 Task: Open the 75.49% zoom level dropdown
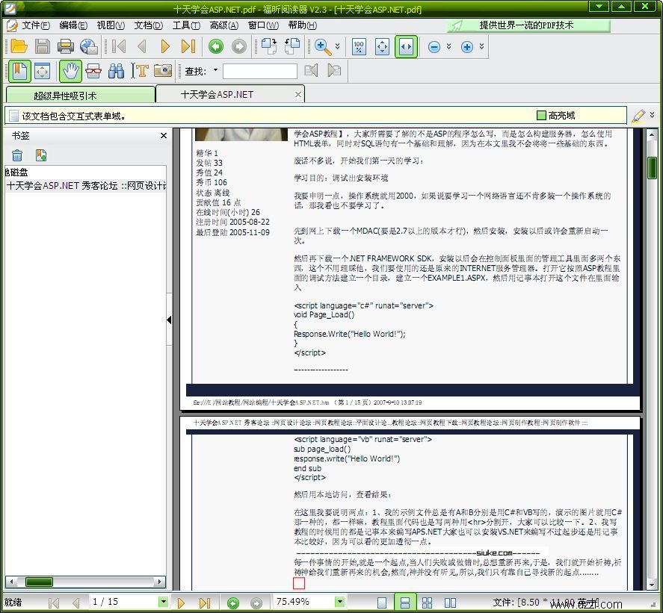pos(339,602)
